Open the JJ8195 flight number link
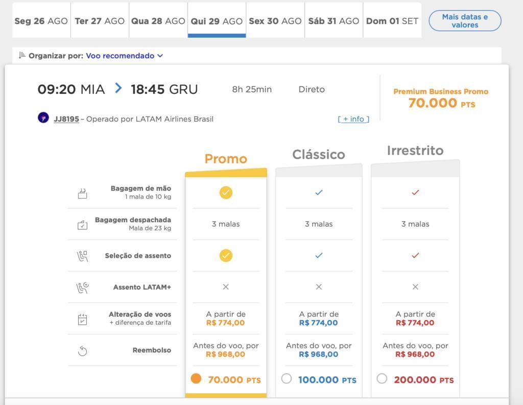The height and width of the screenshot is (405, 523). coord(66,119)
